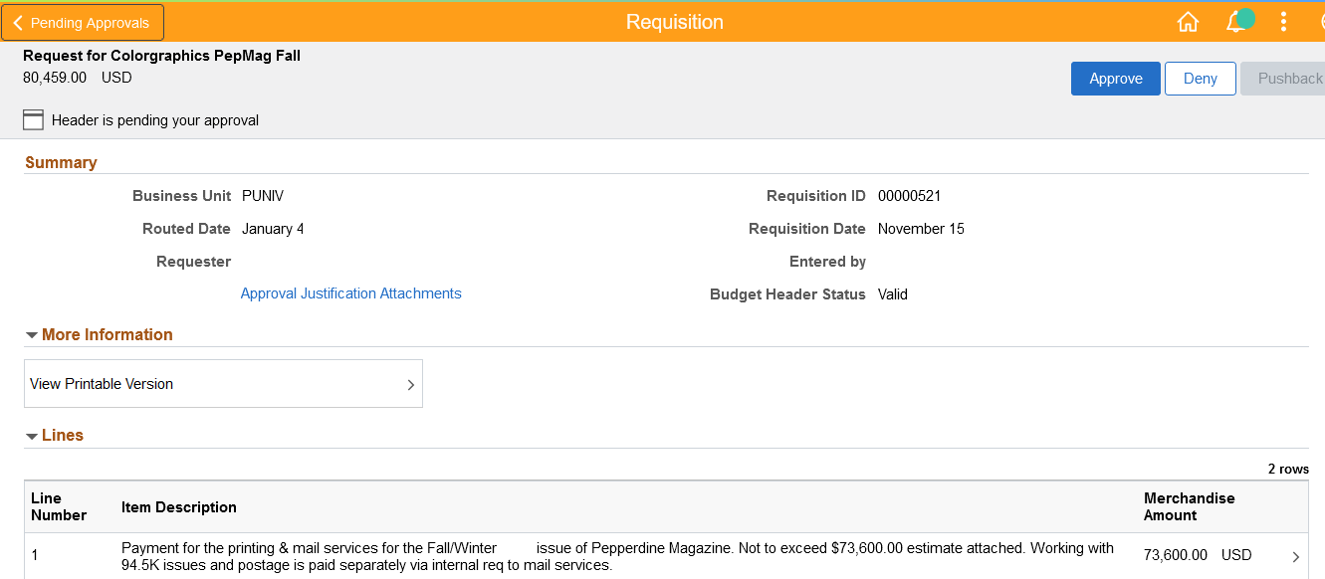Image resolution: width=1325 pixels, height=579 pixels.
Task: Open line 1 details chevron arrow
Action: tap(1295, 557)
